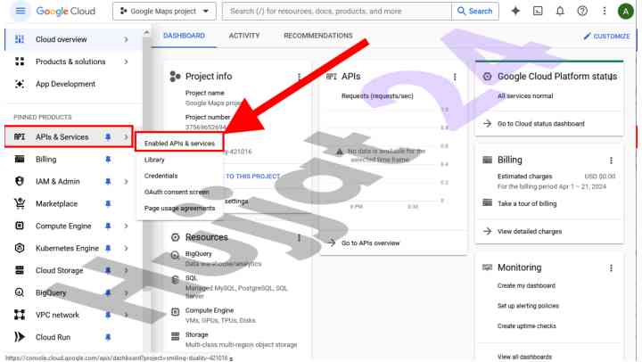Viewport: 642px width, 362px height.
Task: Unpin IAM & Admin pin
Action: click(108, 181)
